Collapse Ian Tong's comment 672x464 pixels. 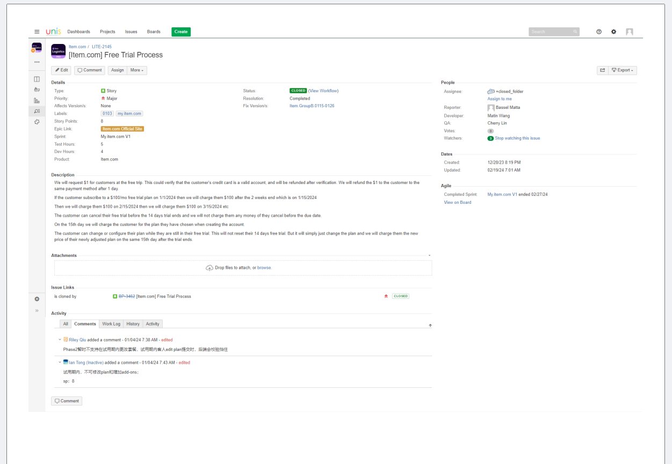[60, 362]
